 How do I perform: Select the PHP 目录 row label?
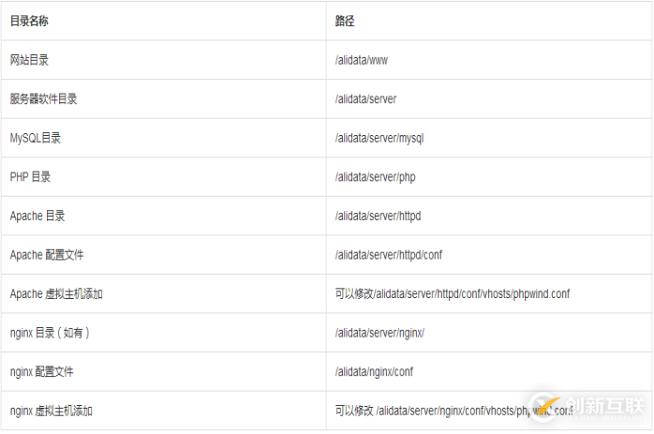(31, 176)
